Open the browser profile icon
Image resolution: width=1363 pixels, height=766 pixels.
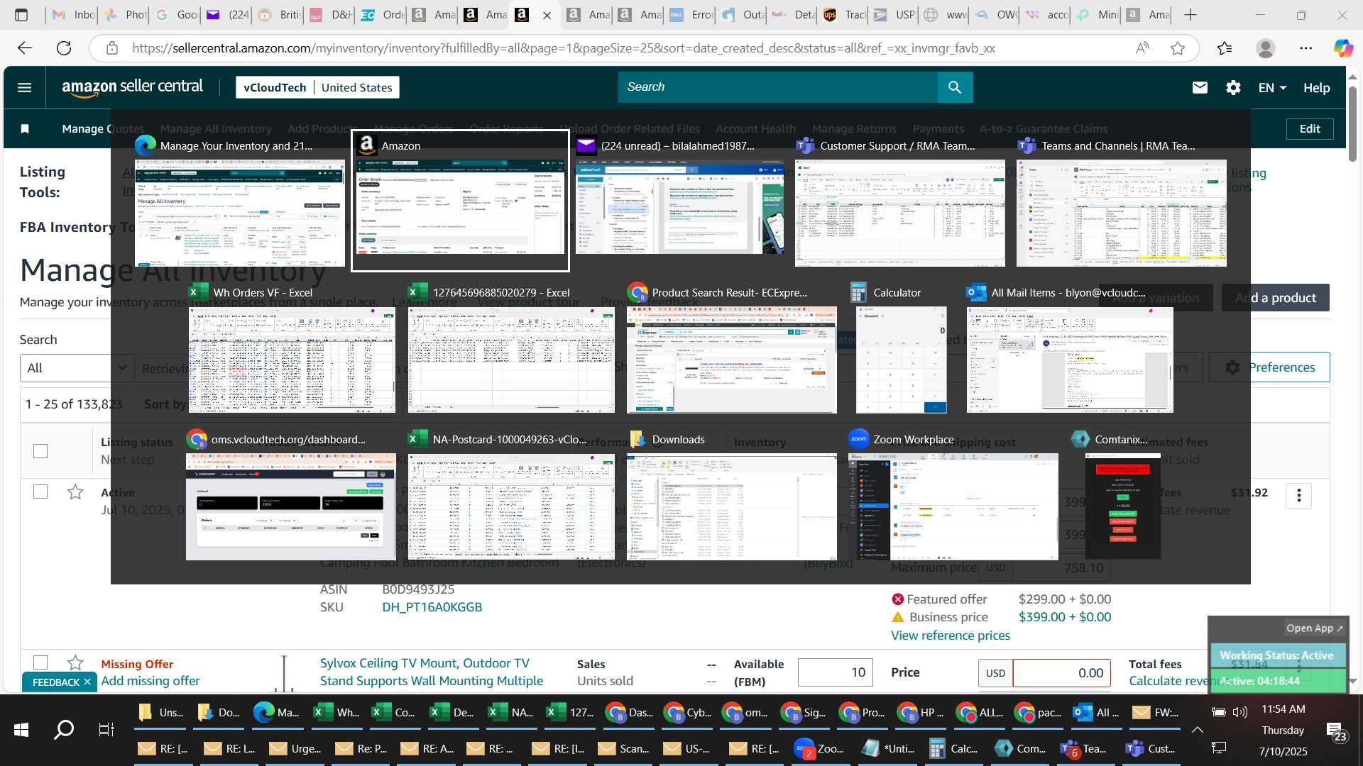click(x=1265, y=48)
